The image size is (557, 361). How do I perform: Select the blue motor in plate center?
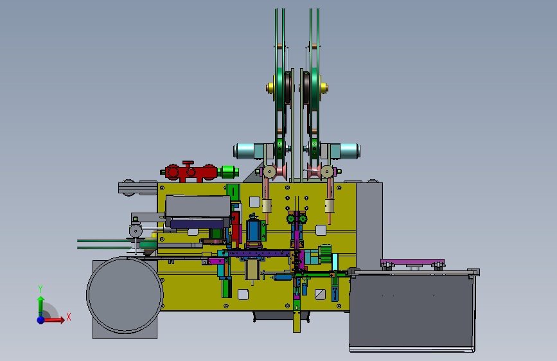(254, 231)
